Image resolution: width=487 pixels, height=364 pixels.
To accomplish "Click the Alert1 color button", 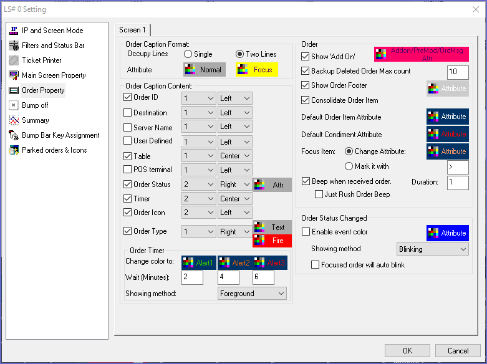I will point(199,263).
